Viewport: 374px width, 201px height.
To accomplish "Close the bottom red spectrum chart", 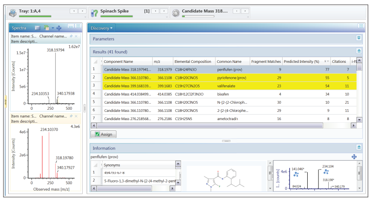I will [x=76, y=116].
